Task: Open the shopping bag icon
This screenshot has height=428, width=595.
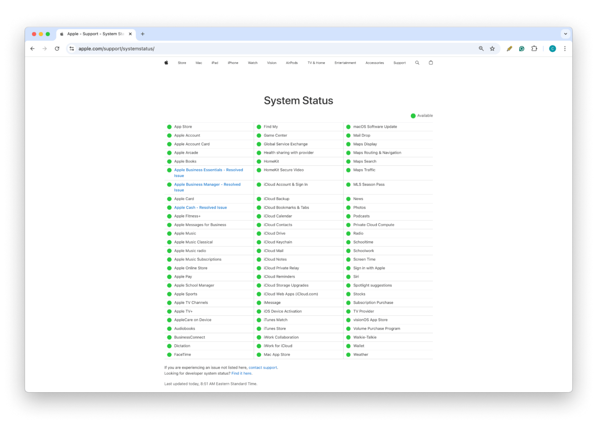Action: pyautogui.click(x=431, y=63)
